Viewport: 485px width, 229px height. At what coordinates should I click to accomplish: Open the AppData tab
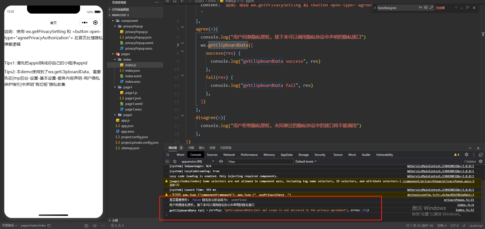click(286, 155)
